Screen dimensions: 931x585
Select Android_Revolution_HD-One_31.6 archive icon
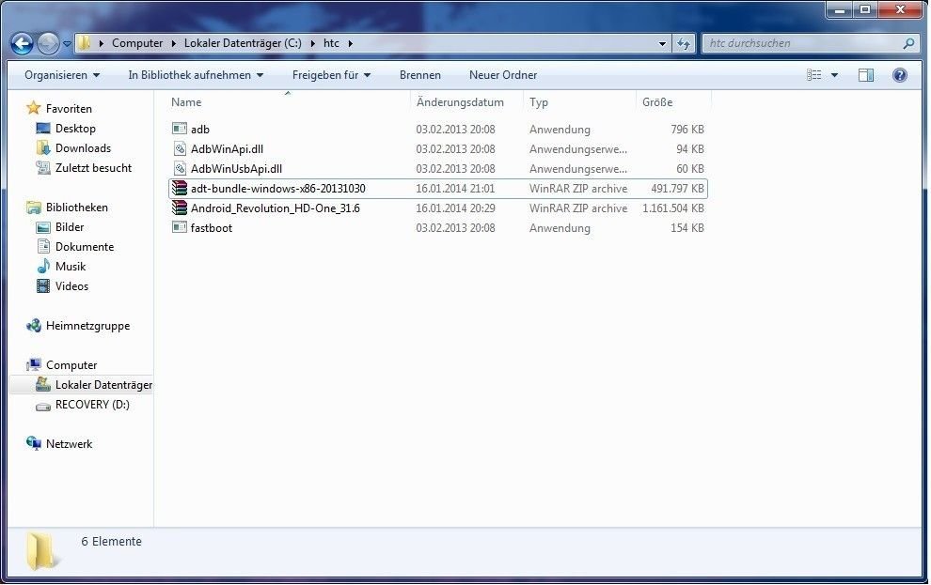coord(180,208)
